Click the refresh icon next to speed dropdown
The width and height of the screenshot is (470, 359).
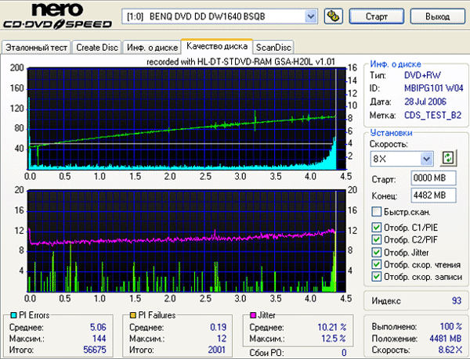[x=448, y=159]
